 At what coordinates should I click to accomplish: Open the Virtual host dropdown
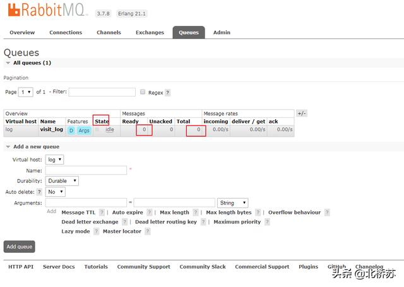click(54, 160)
